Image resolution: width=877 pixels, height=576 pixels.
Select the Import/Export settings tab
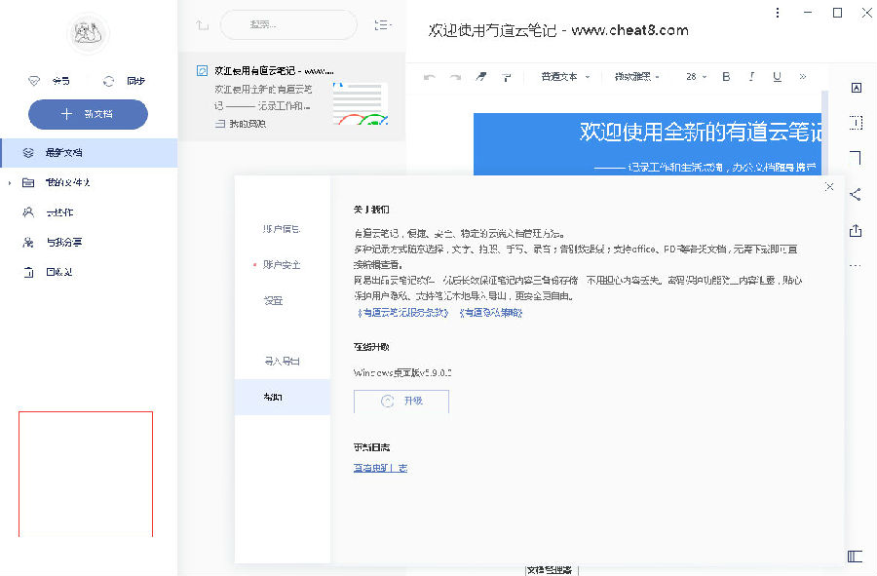(x=282, y=362)
